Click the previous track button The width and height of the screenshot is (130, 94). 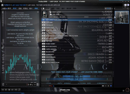[x=3, y=90]
